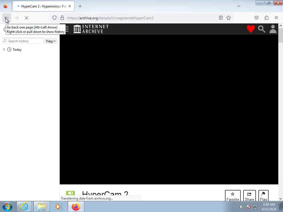Select the HyperCam 2 : Hyperionics tab
This screenshot has width=283, height=212.
[x=43, y=6]
